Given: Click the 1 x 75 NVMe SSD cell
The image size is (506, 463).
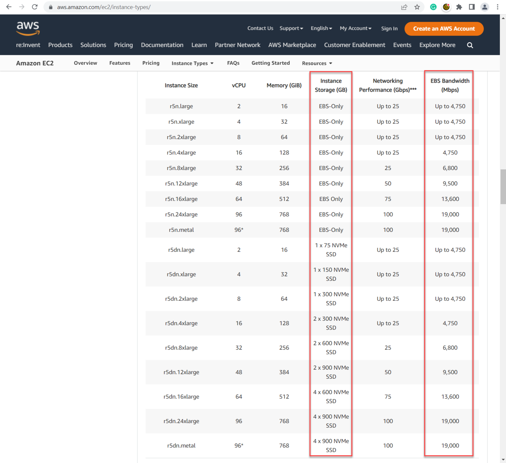Looking at the screenshot, I should (x=331, y=250).
